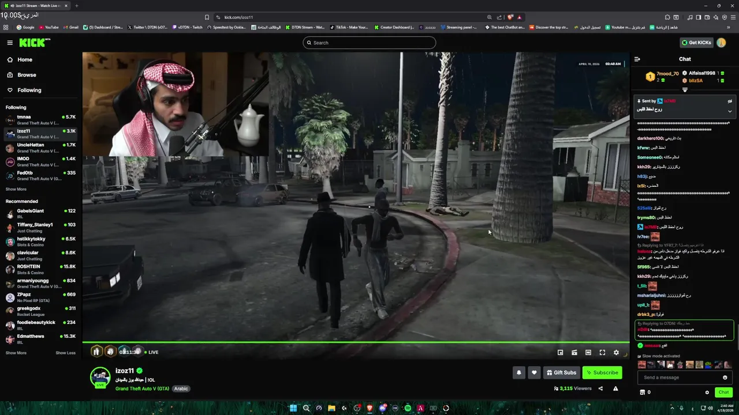Click the Gift Subs button
This screenshot has height=415, width=739.
(561, 372)
